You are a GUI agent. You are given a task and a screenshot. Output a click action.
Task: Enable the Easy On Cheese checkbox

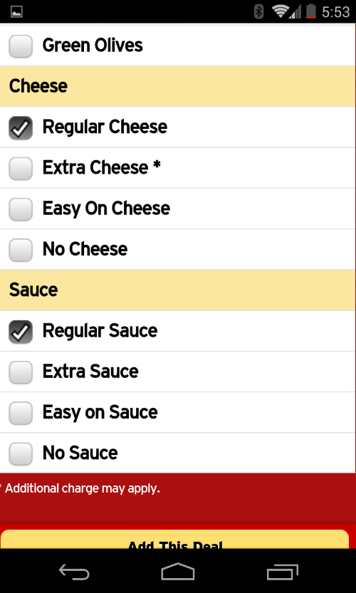pyautogui.click(x=21, y=209)
